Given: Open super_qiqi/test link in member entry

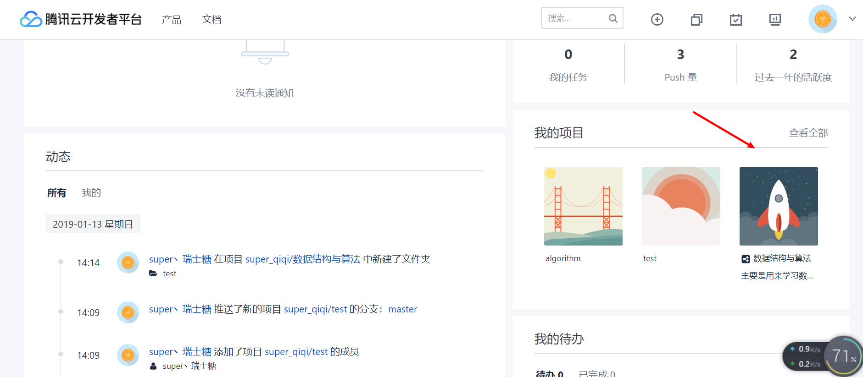Looking at the screenshot, I should [x=296, y=352].
